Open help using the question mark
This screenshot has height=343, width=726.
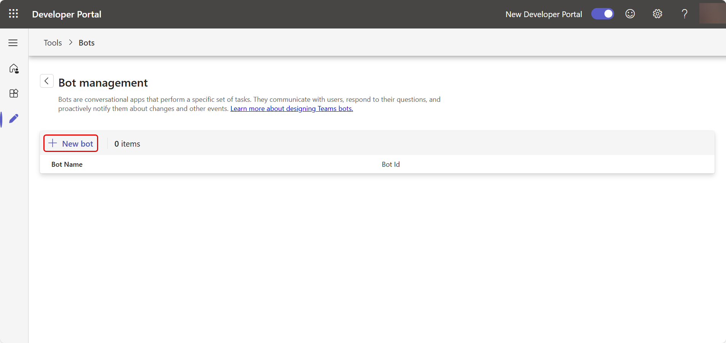click(x=685, y=14)
